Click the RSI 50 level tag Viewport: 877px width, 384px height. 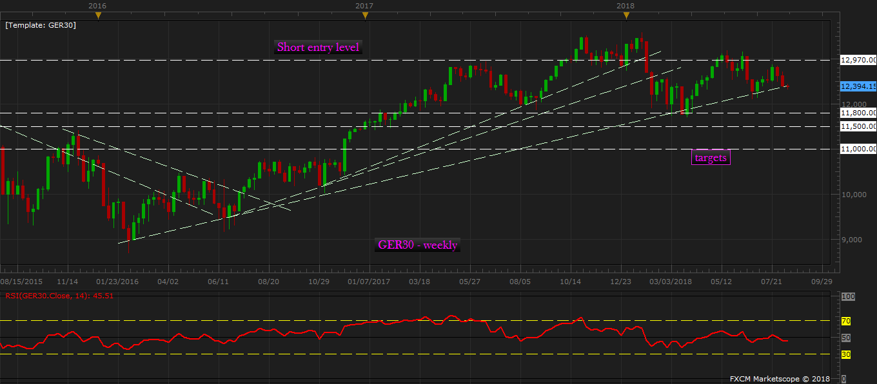tap(846, 337)
